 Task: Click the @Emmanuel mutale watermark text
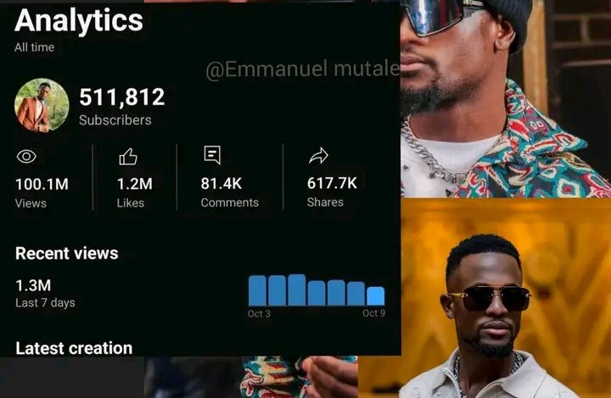pyautogui.click(x=303, y=69)
